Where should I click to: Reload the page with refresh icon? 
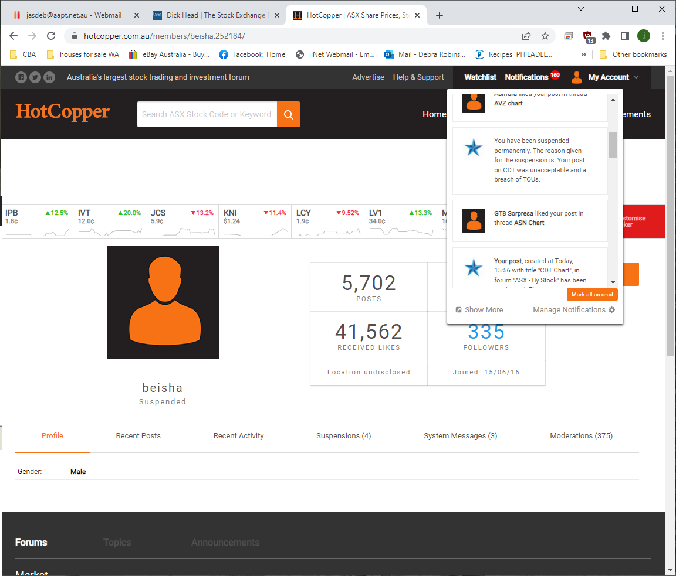click(51, 36)
